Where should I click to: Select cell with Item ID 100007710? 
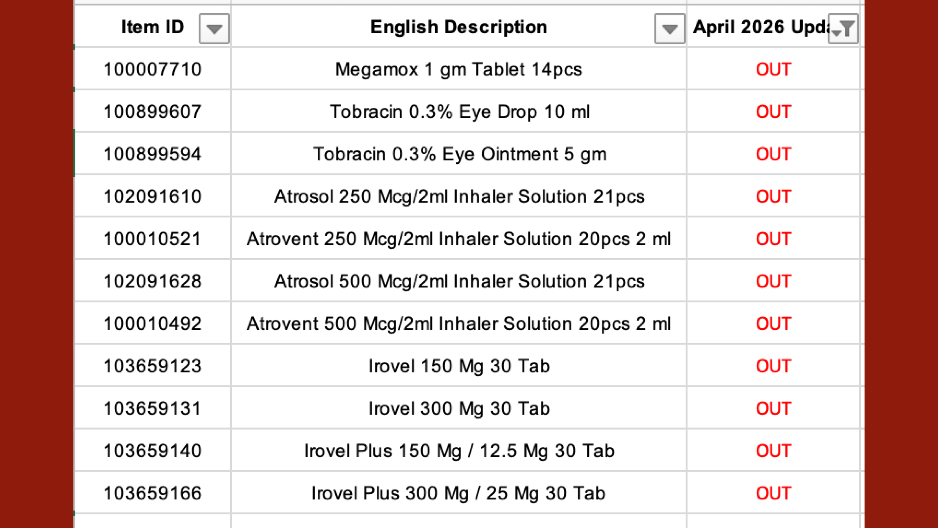pyautogui.click(x=152, y=69)
